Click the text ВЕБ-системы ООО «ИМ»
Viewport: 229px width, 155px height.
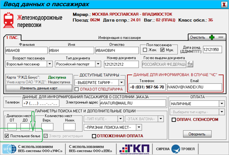click(91, 151)
